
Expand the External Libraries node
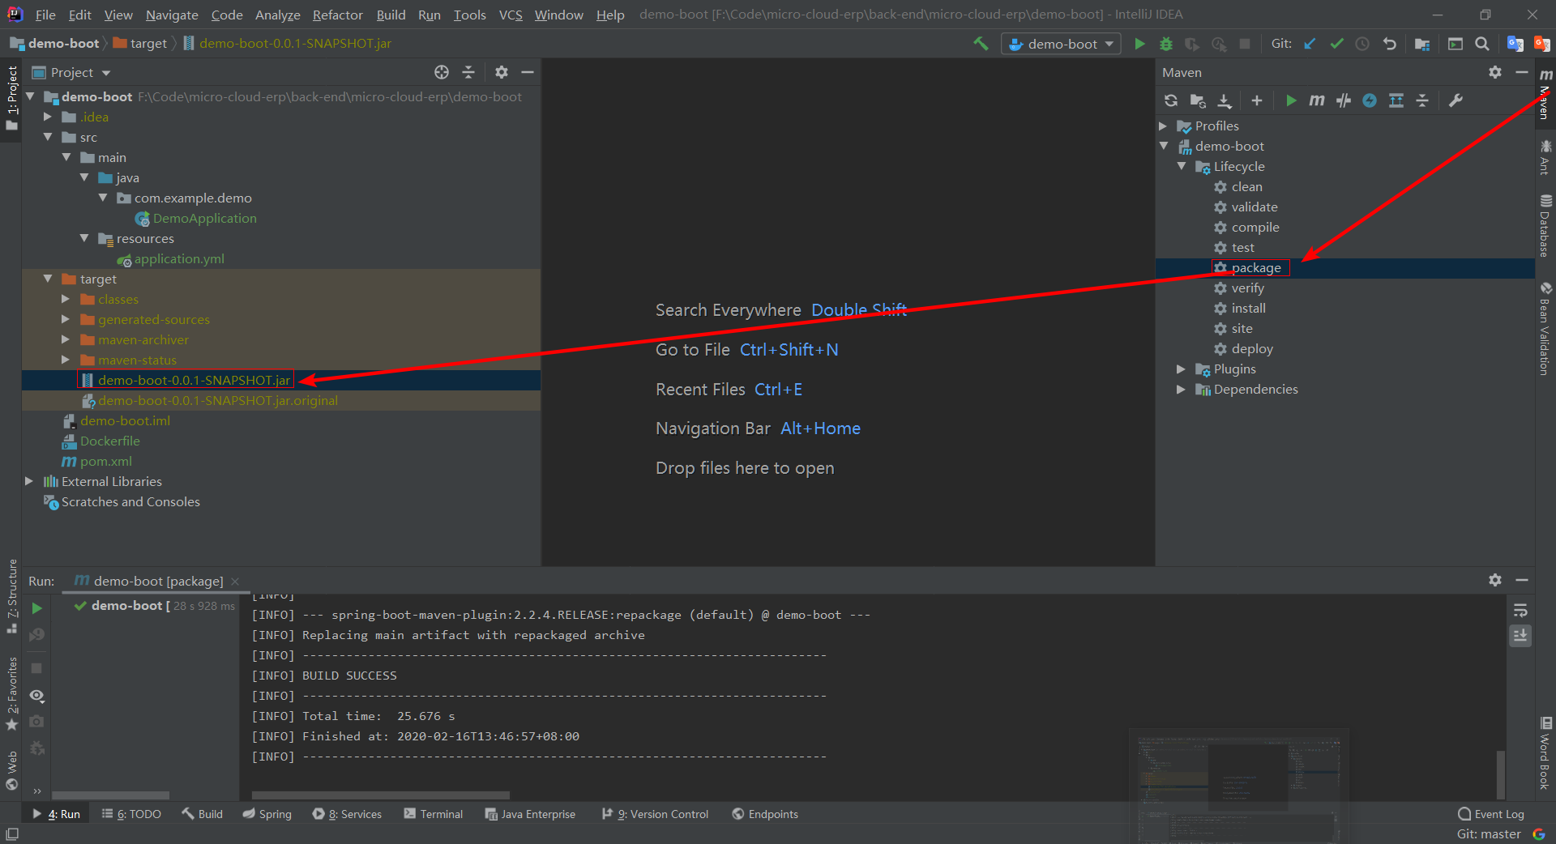click(x=29, y=481)
